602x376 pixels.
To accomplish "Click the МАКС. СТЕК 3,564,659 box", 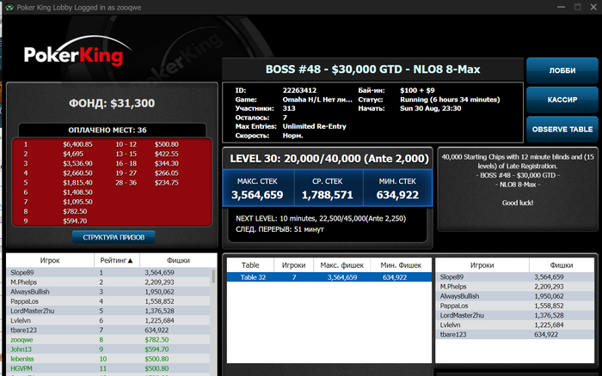I will [257, 189].
